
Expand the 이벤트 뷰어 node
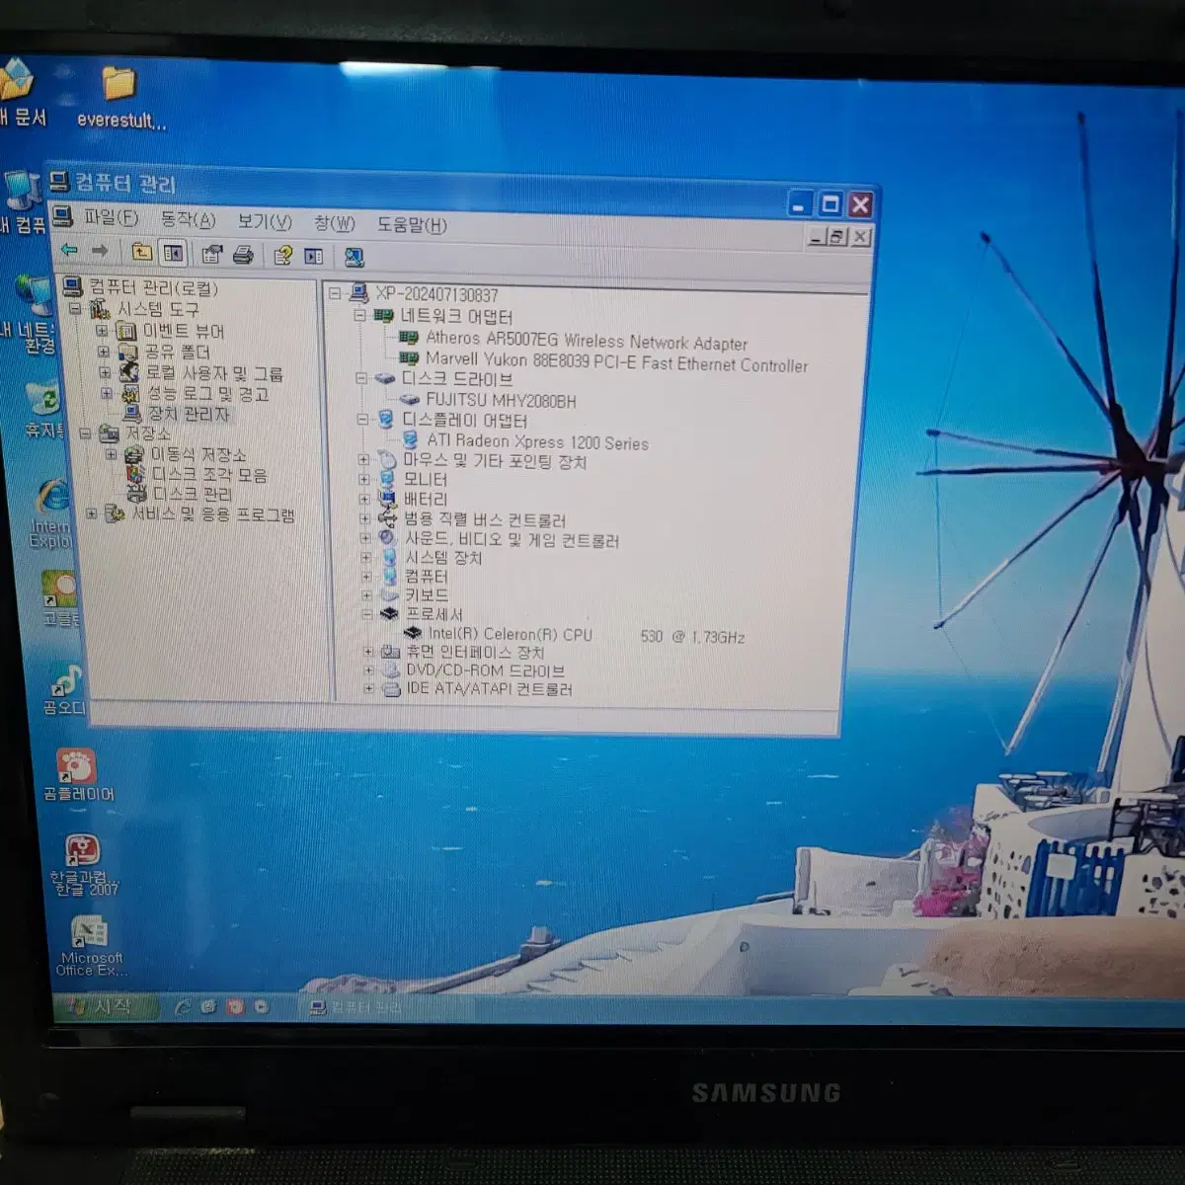[x=103, y=330]
